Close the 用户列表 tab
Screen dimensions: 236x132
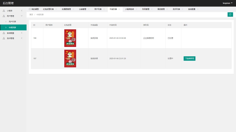click(x=104, y=9)
